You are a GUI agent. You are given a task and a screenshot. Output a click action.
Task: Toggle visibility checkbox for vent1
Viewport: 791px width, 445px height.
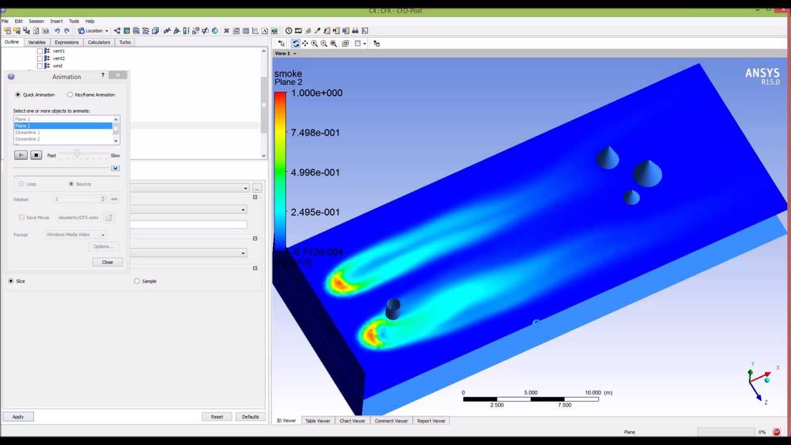(x=40, y=51)
